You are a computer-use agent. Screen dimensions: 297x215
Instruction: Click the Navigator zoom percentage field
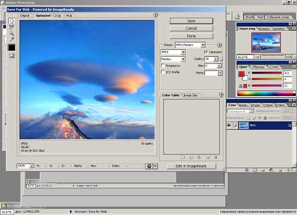pyautogui.click(x=245, y=57)
